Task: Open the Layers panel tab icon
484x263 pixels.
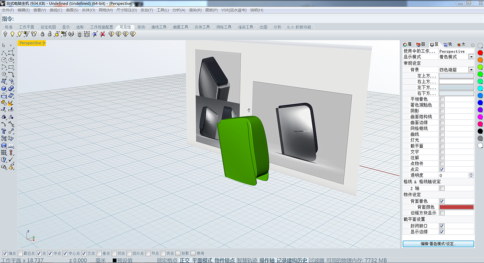Action: (420, 45)
